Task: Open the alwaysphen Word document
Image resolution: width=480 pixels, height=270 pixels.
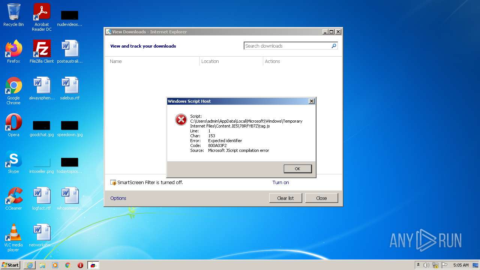Action: coord(42,88)
